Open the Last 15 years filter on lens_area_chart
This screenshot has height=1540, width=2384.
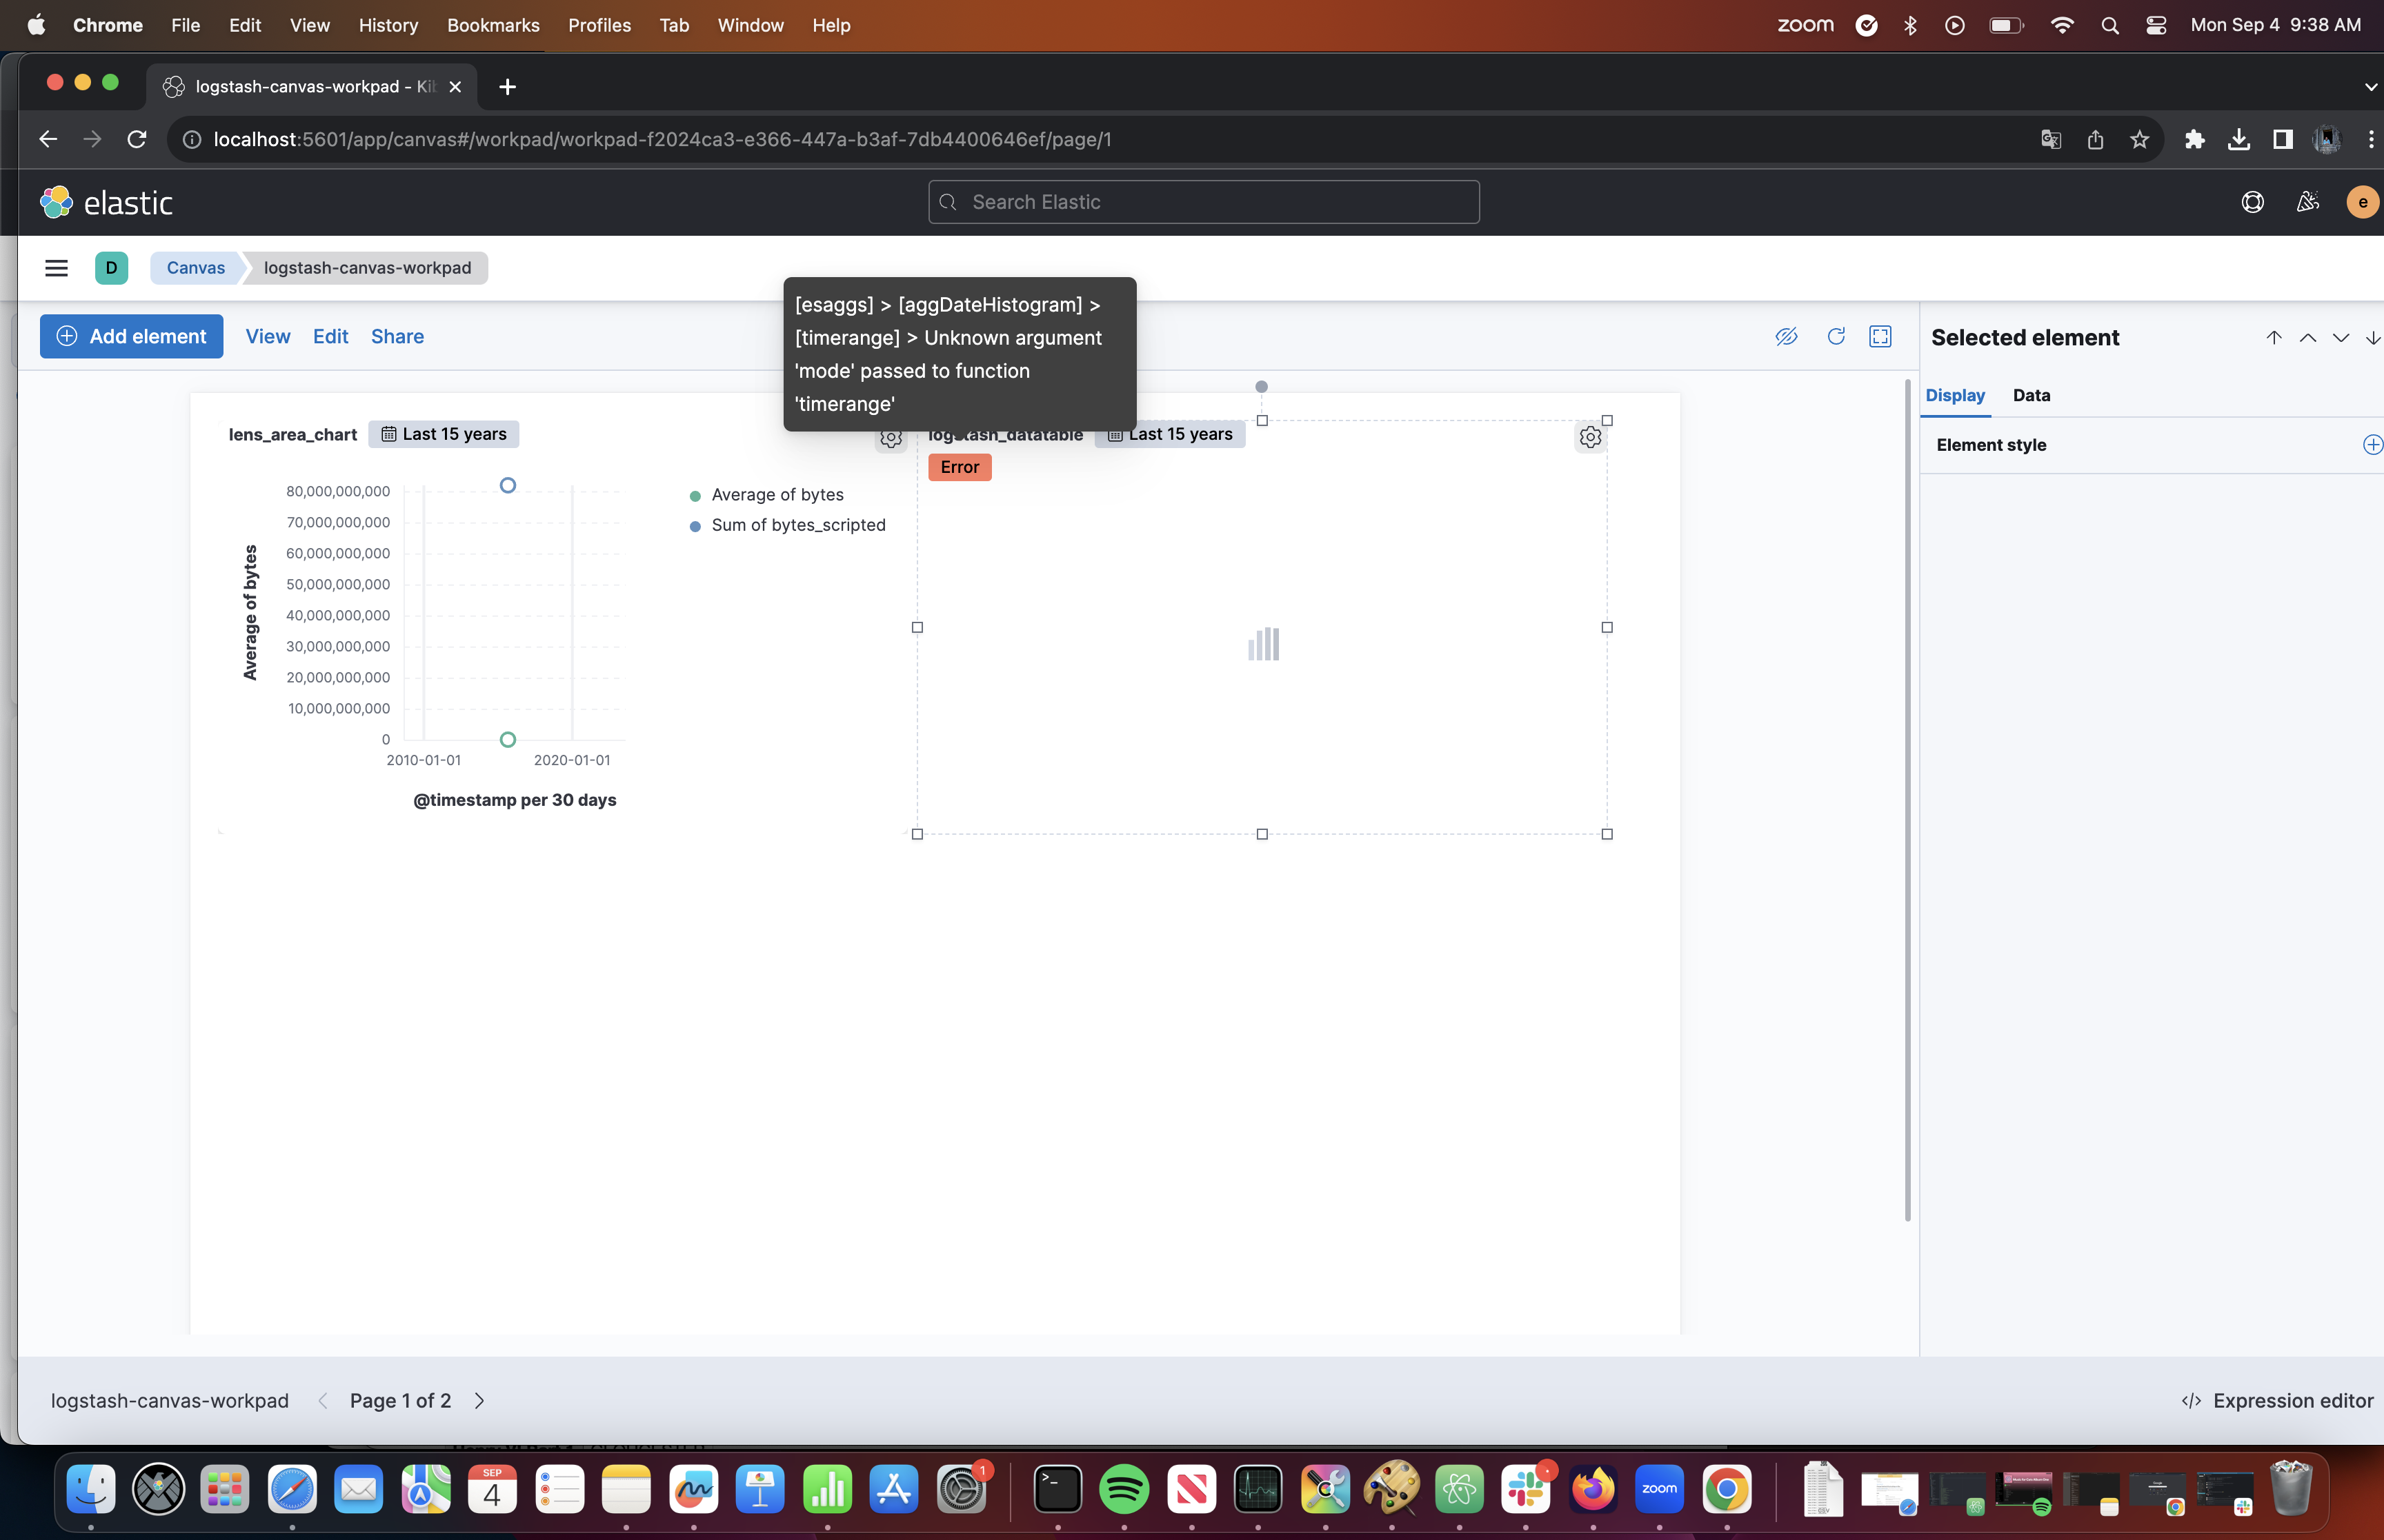pyautogui.click(x=443, y=433)
